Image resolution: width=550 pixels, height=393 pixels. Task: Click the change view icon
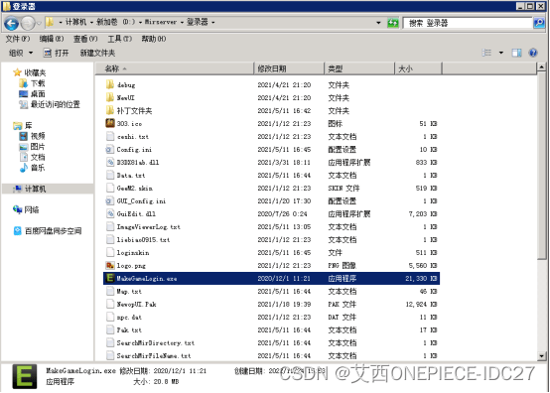[x=486, y=53]
